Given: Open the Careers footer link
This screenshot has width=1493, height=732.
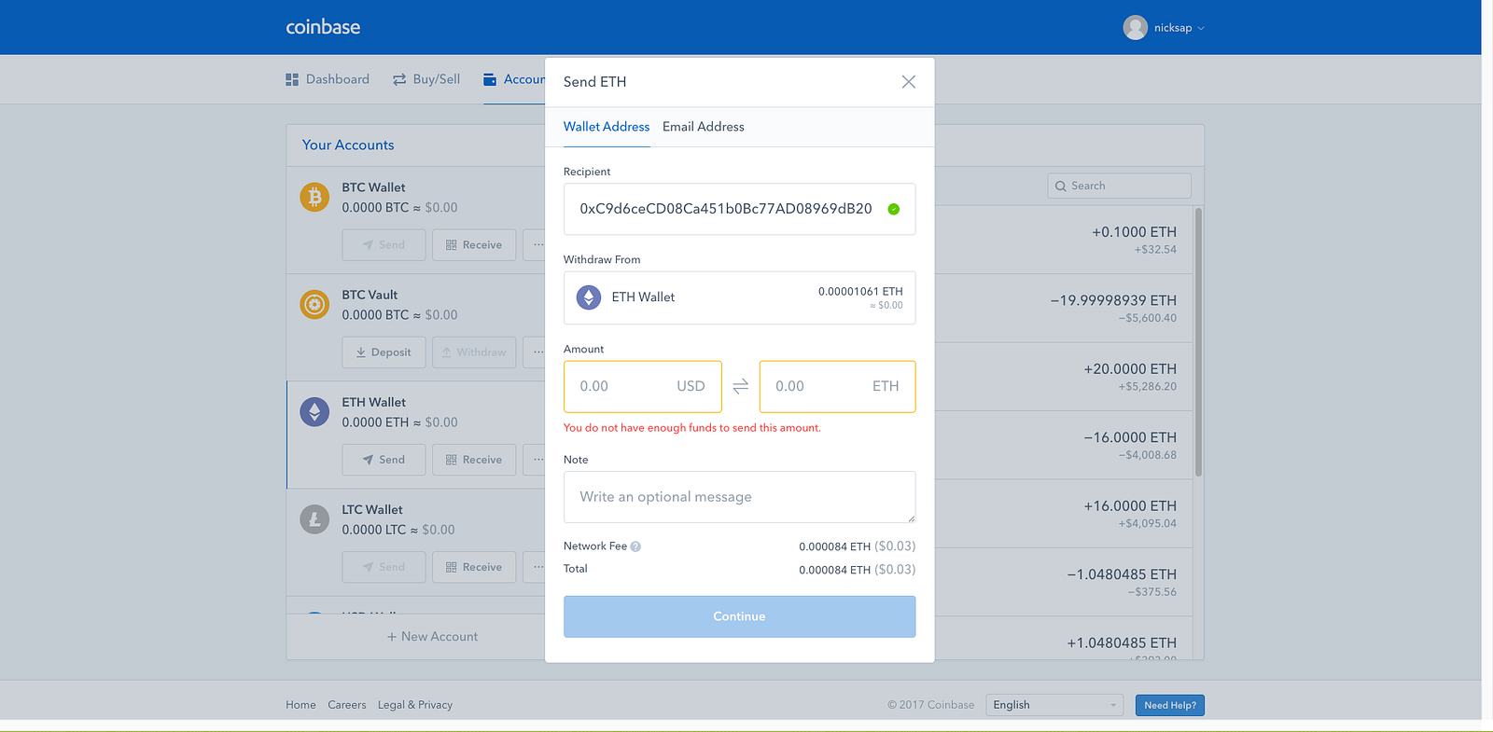Looking at the screenshot, I should coord(347,705).
